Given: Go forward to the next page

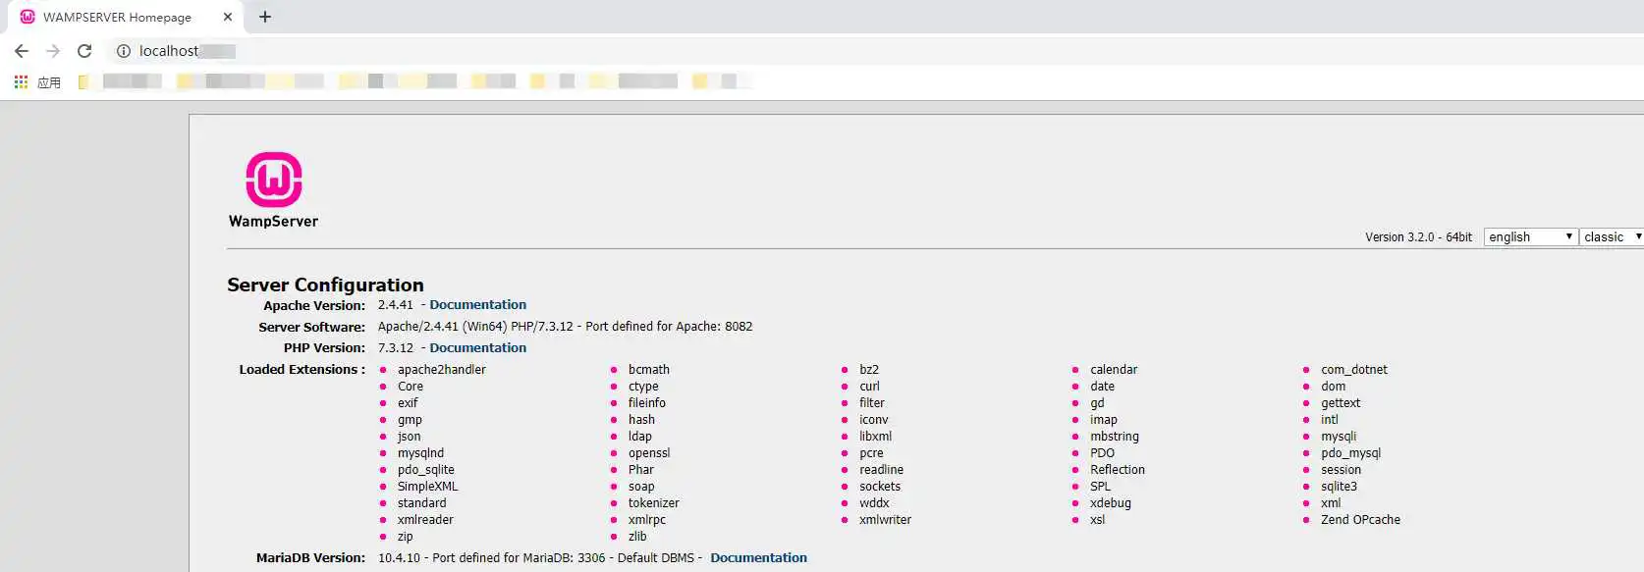Looking at the screenshot, I should pyautogui.click(x=53, y=51).
